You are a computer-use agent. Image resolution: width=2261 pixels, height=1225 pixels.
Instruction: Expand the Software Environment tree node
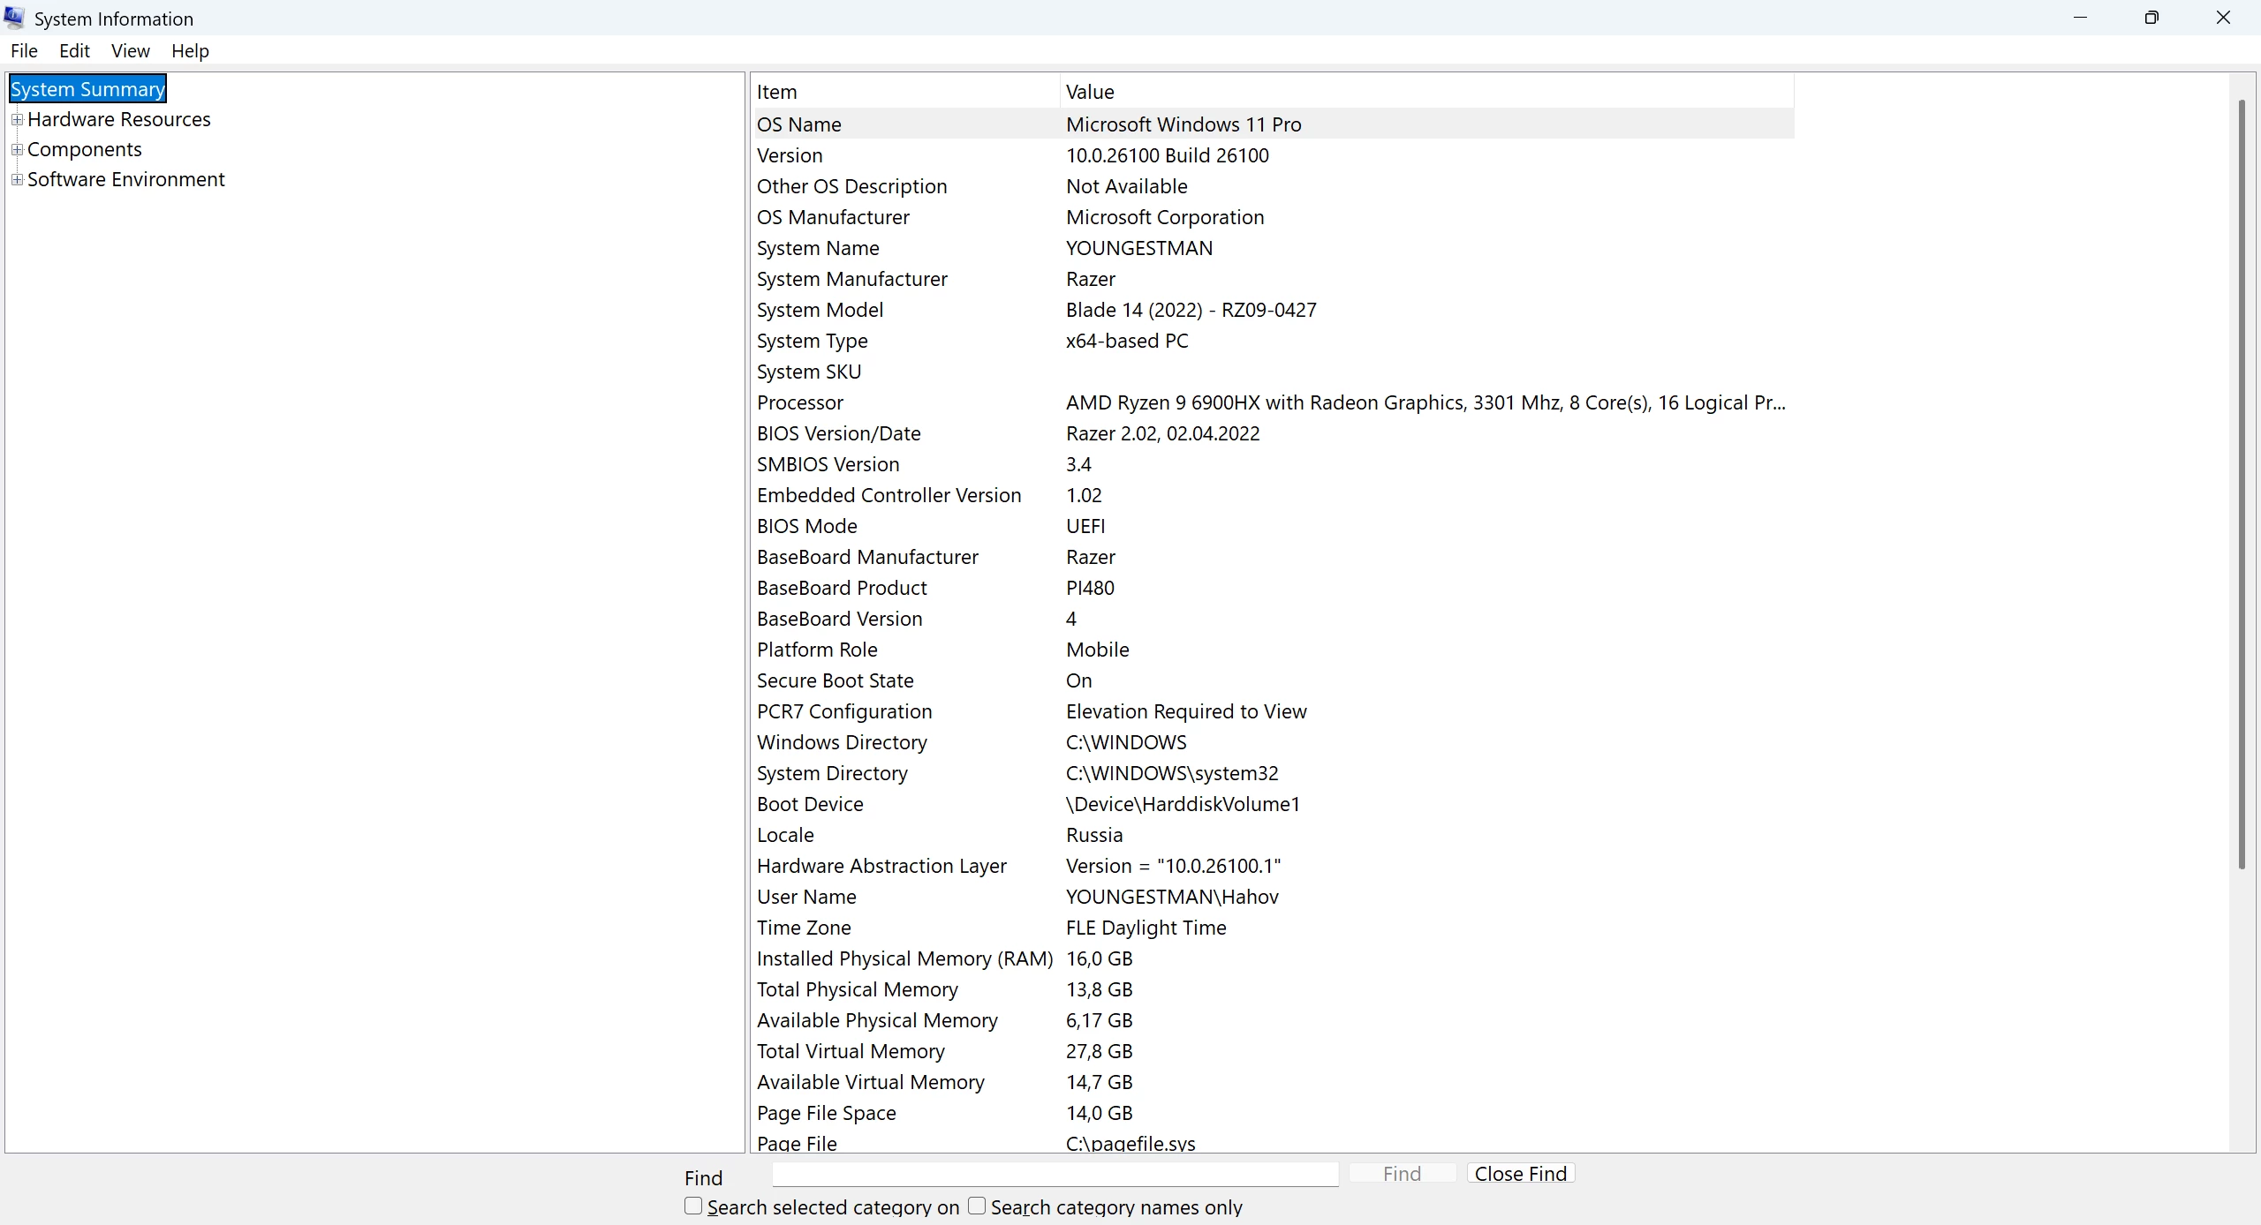[17, 179]
